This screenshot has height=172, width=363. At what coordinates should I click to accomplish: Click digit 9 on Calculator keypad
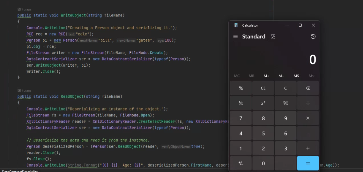point(285,118)
